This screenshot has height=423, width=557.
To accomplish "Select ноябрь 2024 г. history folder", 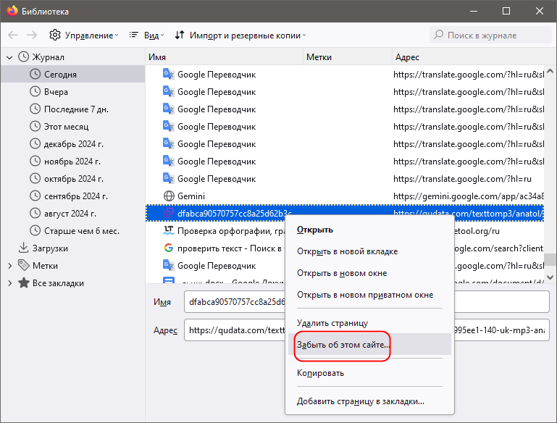I will pos(72,162).
